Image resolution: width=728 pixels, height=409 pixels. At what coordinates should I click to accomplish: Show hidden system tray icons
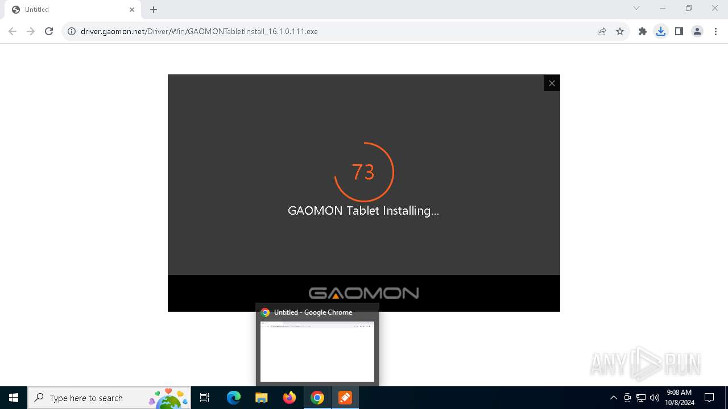click(x=613, y=398)
